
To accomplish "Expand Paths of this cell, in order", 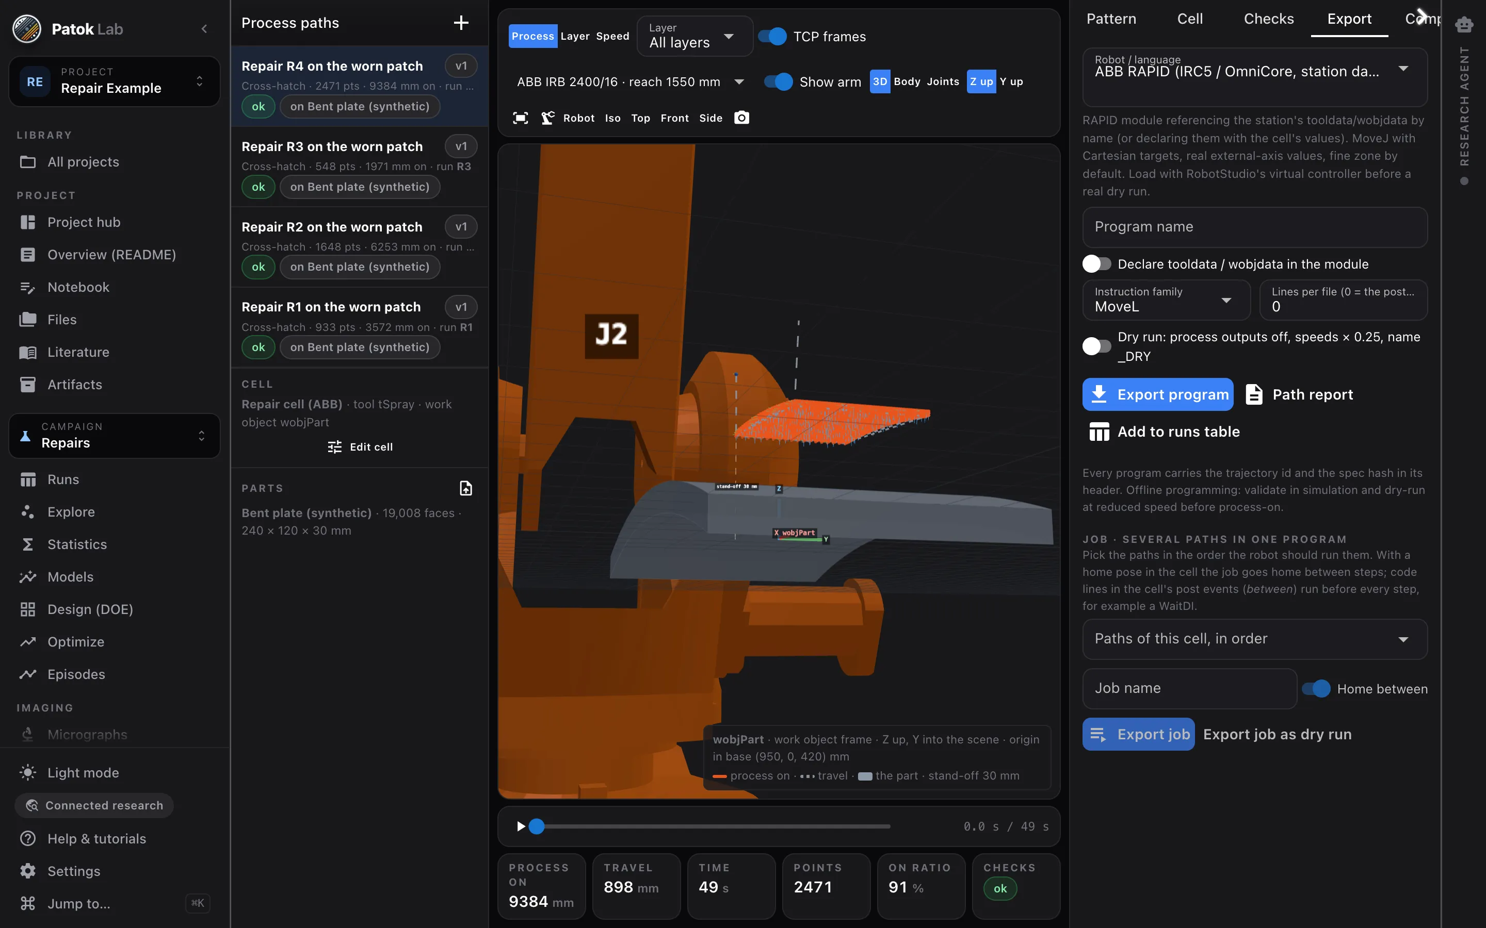I will (x=1254, y=639).
